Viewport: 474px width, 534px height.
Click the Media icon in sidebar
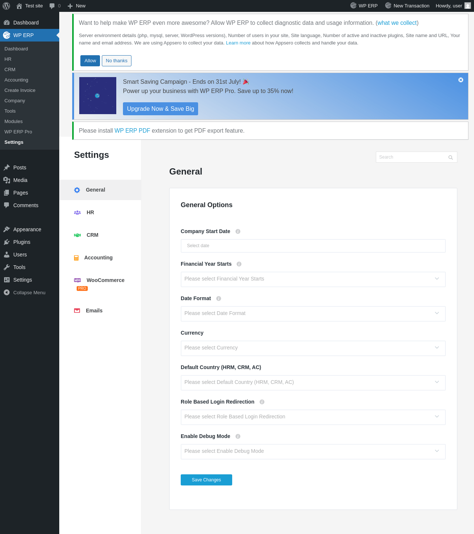coord(7,180)
